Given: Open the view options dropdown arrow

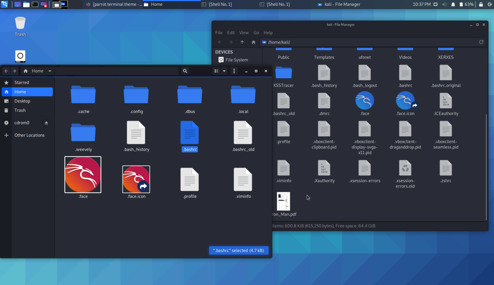Looking at the screenshot, I should (224, 71).
